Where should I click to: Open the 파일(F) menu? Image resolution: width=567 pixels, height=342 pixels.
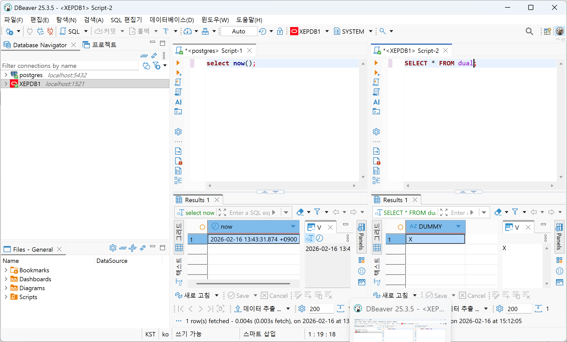pyautogui.click(x=14, y=20)
